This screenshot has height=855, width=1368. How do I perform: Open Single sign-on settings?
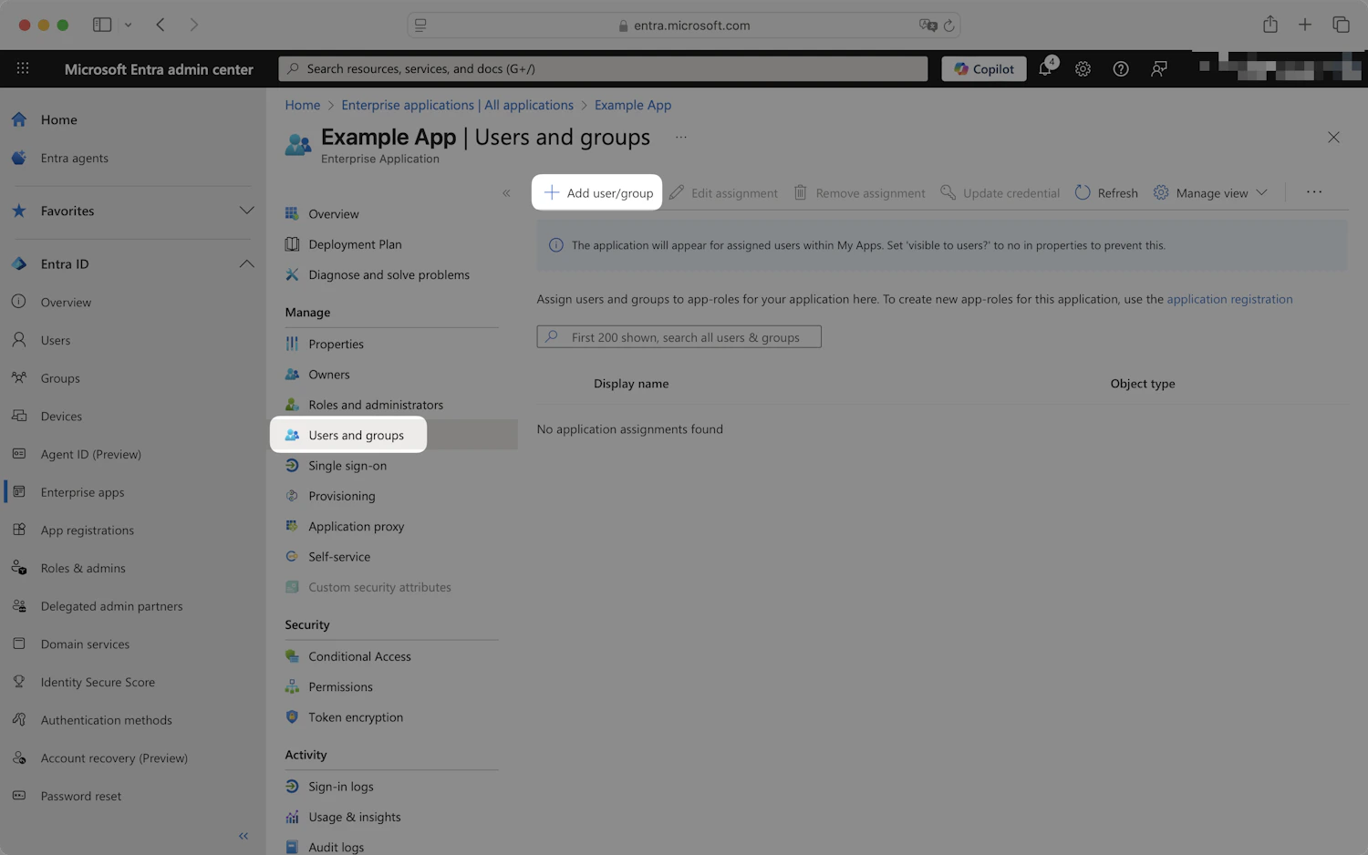(347, 466)
